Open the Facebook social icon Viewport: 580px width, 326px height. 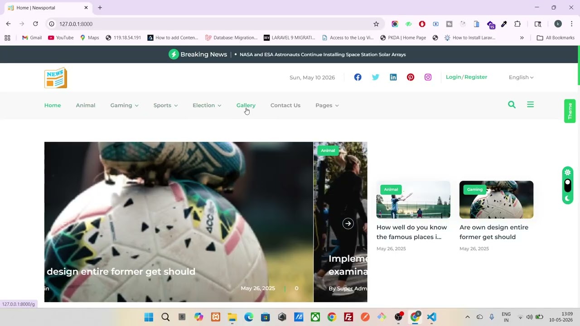click(x=358, y=77)
